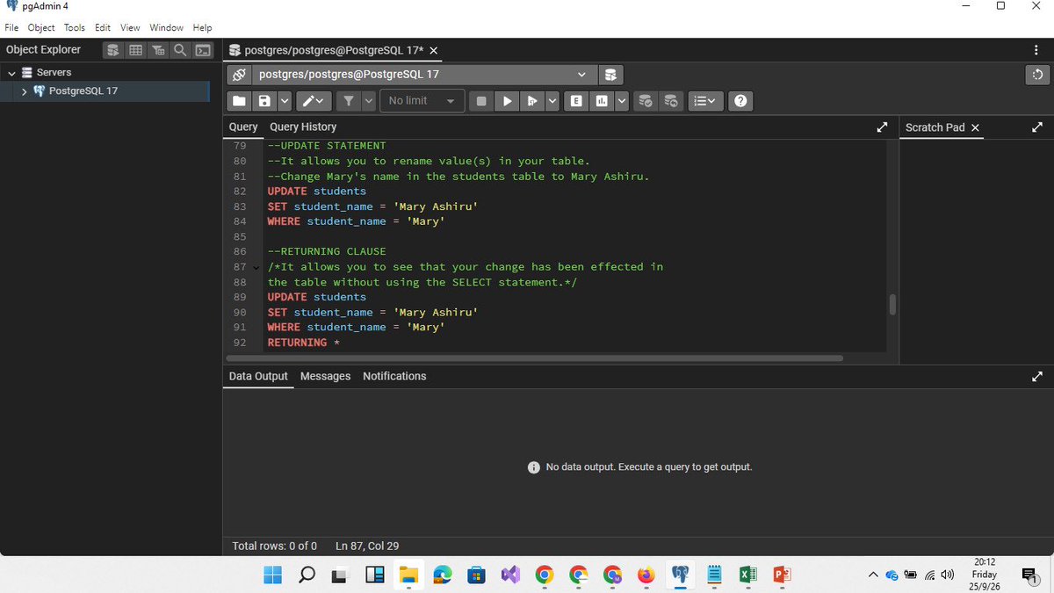The width and height of the screenshot is (1054, 593).
Task: Collapse the comment fold at line 87
Action: [x=256, y=267]
